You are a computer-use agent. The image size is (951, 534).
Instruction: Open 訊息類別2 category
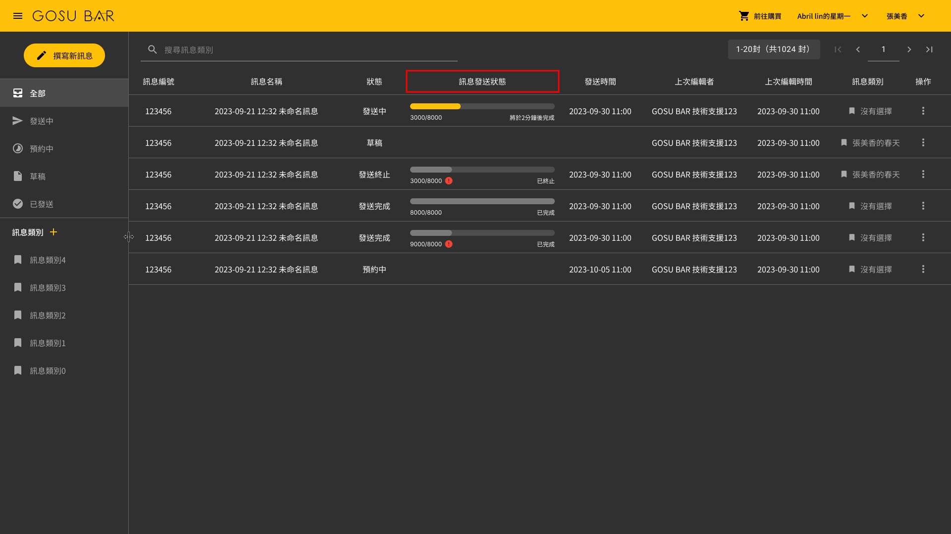64,315
